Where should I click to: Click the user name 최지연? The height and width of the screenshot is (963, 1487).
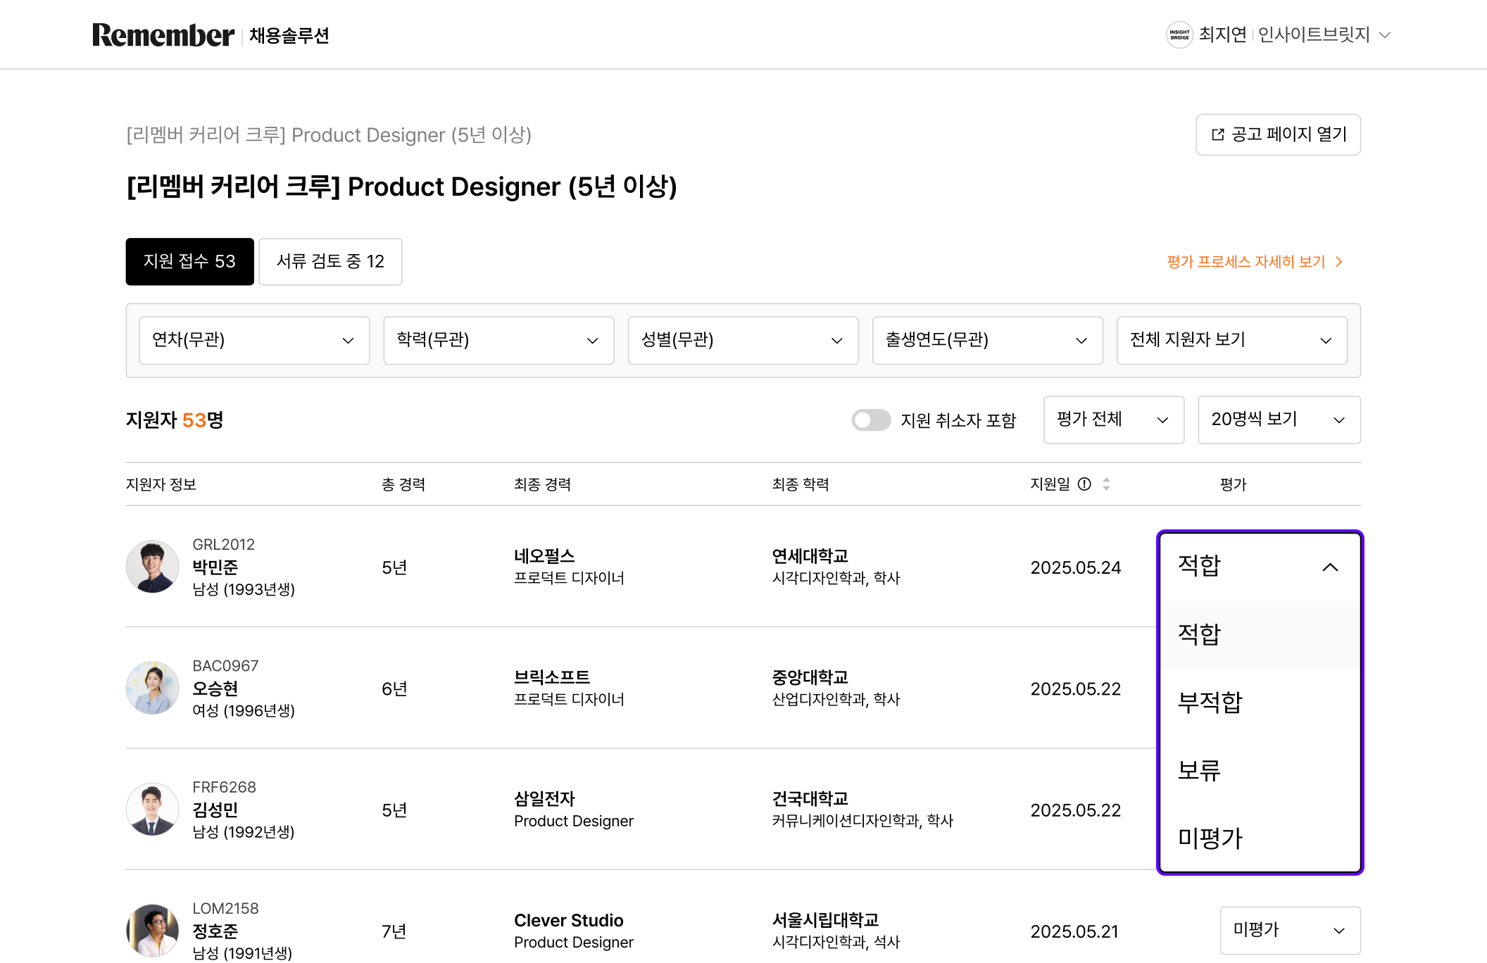point(1223,34)
